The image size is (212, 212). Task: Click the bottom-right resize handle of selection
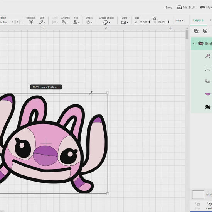(108, 193)
